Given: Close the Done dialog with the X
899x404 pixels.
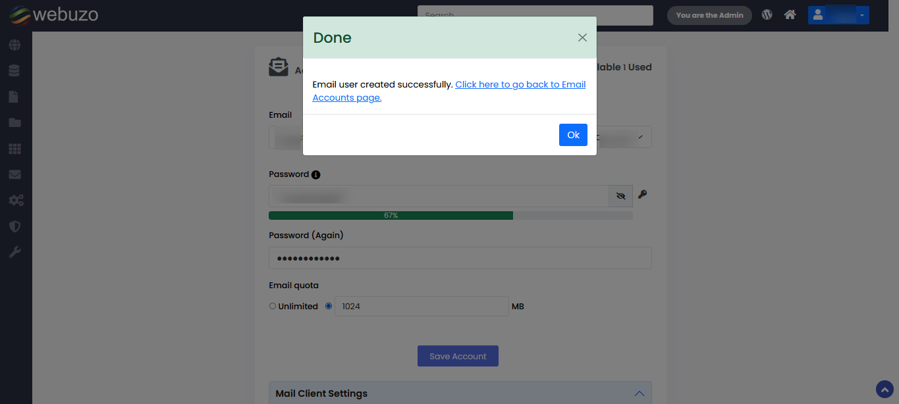Looking at the screenshot, I should (582, 38).
